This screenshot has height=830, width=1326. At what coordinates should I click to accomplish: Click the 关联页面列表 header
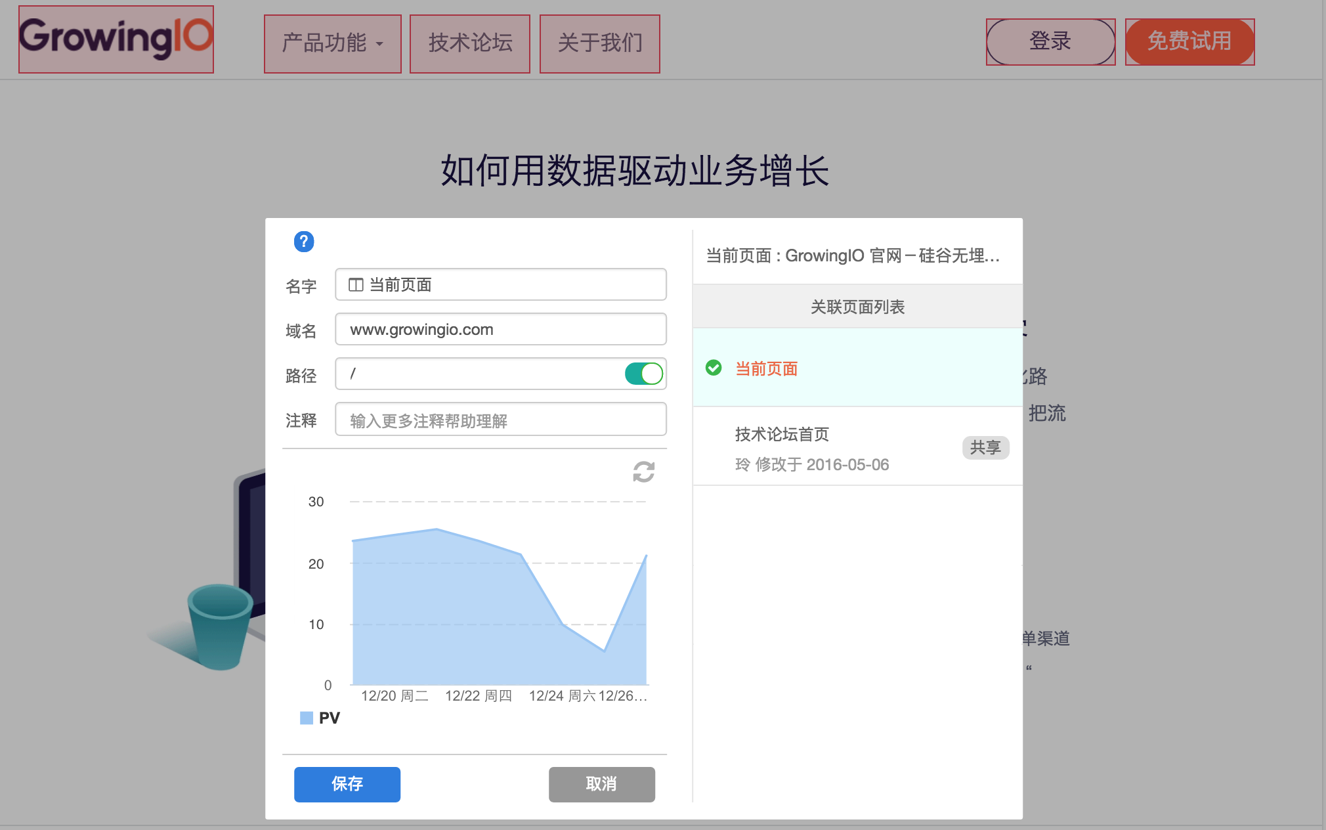[x=857, y=307]
